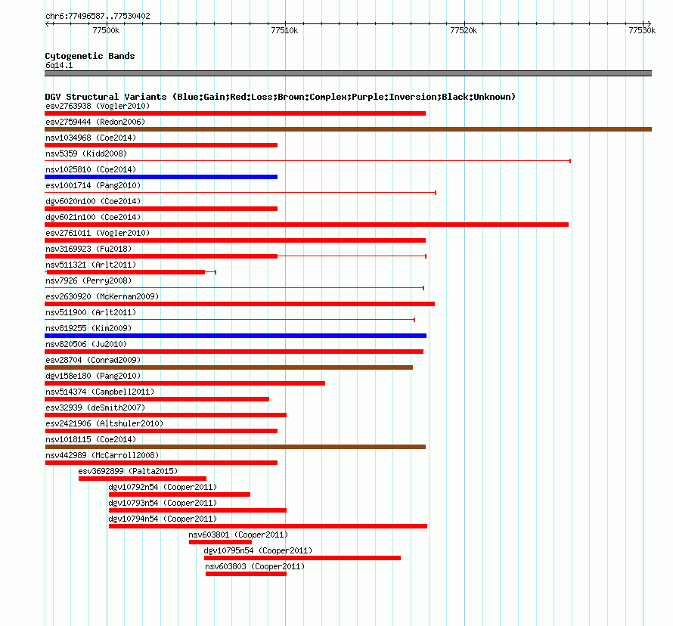This screenshot has width=673, height=626.
Task: Click the dgv6021n100 (Coe2014) label
Action: [93, 217]
